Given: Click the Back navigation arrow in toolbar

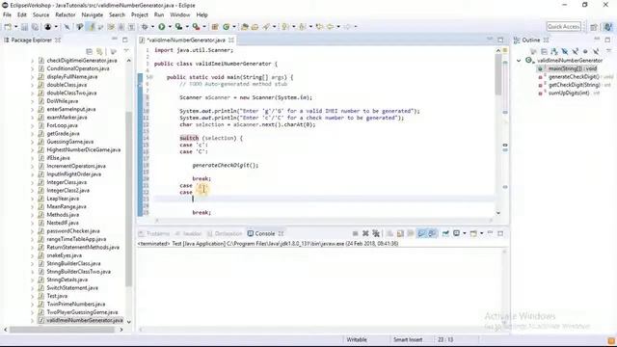Looking at the screenshot, I should tap(330, 27).
